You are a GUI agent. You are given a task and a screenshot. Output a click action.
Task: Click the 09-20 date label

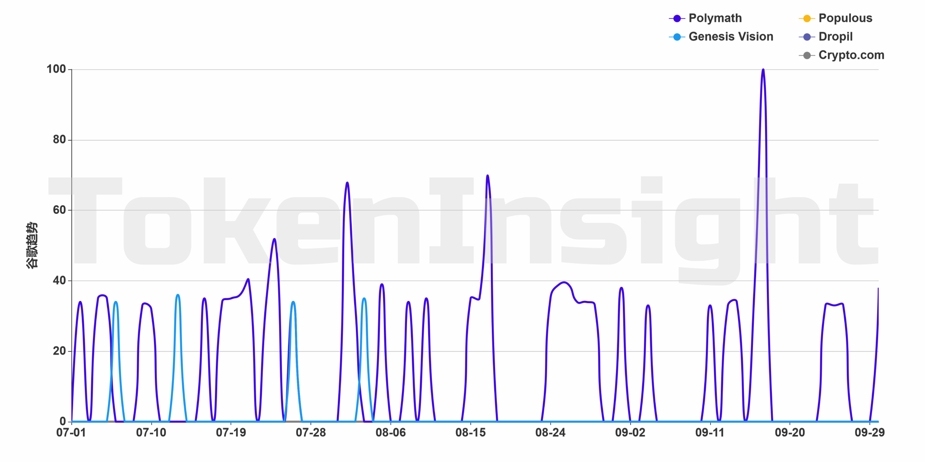(x=790, y=433)
